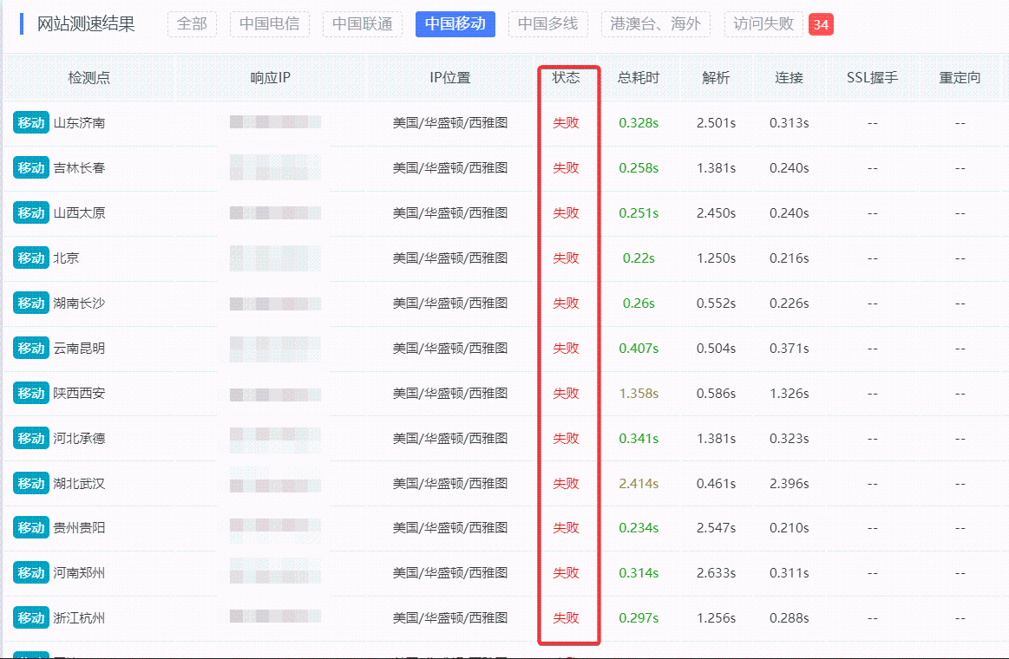Click the 陕西西安 detection point name
Image resolution: width=1009 pixels, height=659 pixels.
coord(79,394)
